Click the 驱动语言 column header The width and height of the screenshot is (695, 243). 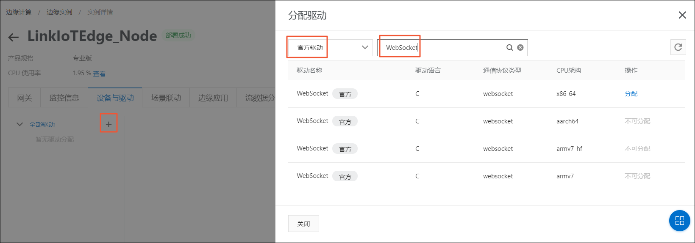[428, 71]
